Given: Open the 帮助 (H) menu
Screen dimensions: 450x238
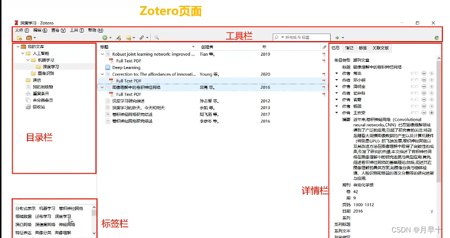Looking at the screenshot, I should click(x=95, y=30).
